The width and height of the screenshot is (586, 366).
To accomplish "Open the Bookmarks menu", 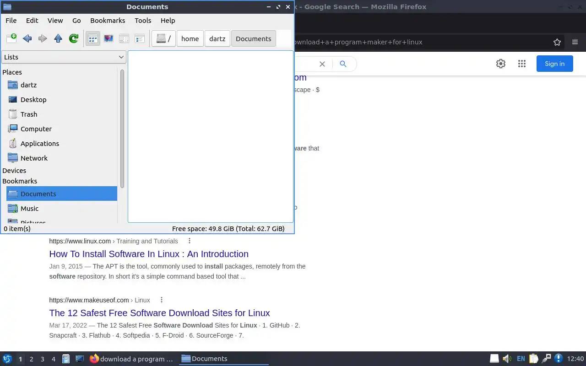I will pos(108,21).
